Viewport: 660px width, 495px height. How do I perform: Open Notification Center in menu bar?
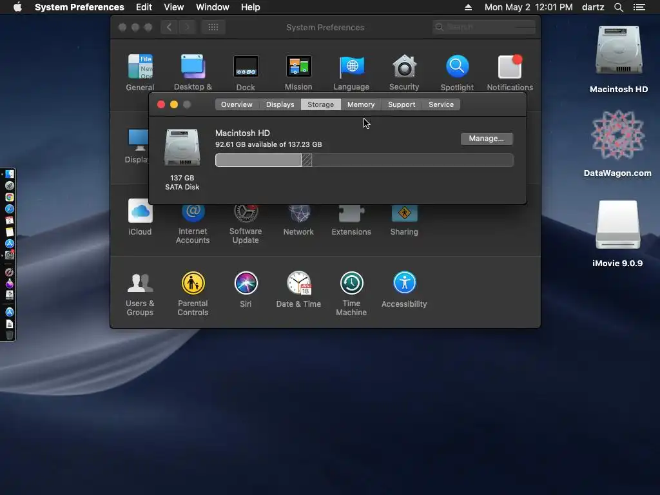click(x=639, y=7)
